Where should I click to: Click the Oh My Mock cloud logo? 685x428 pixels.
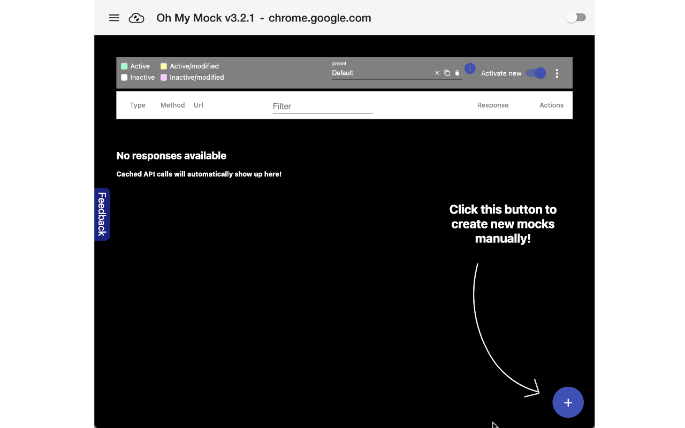136,18
